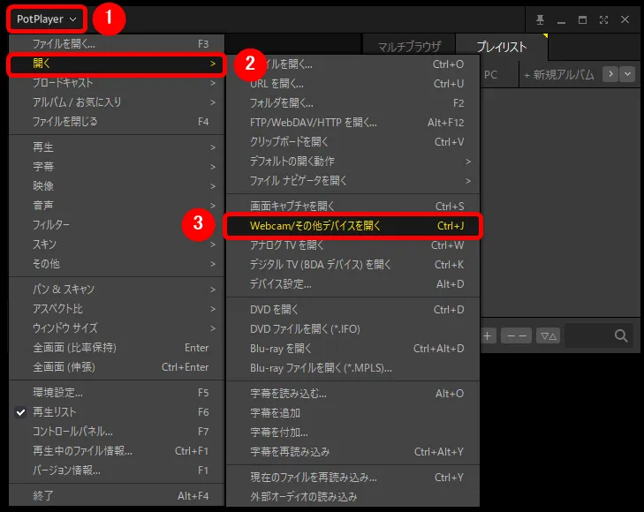The image size is (644, 512).
Task: Open the PotPlayer main menu button
Action: point(47,19)
